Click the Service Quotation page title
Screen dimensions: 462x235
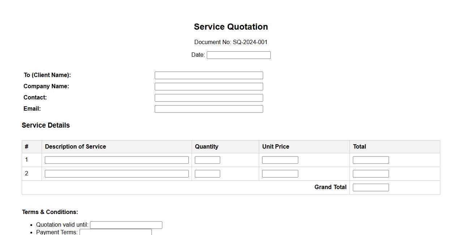(x=231, y=27)
